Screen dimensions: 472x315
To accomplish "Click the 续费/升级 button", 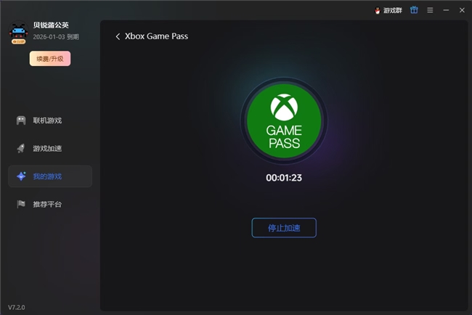I will coord(49,59).
